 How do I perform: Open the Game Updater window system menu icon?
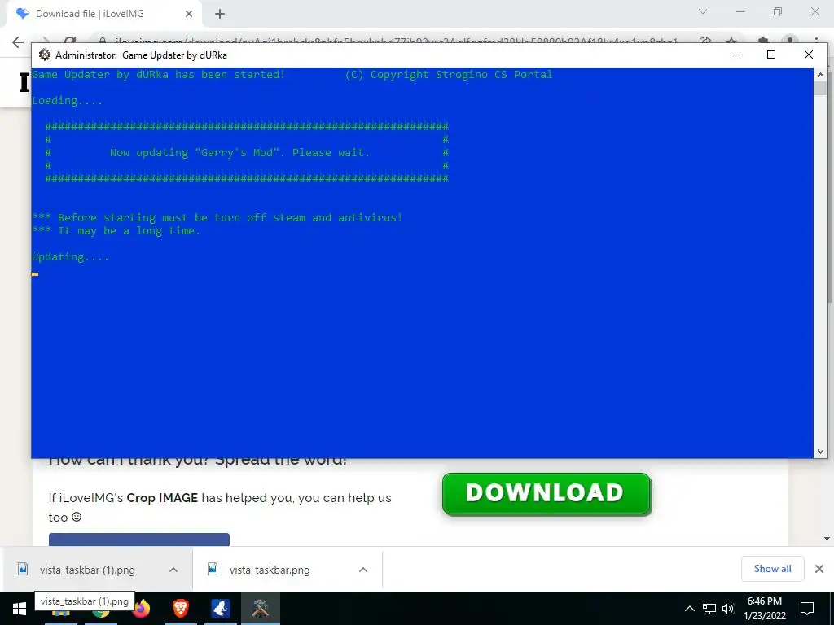45,55
